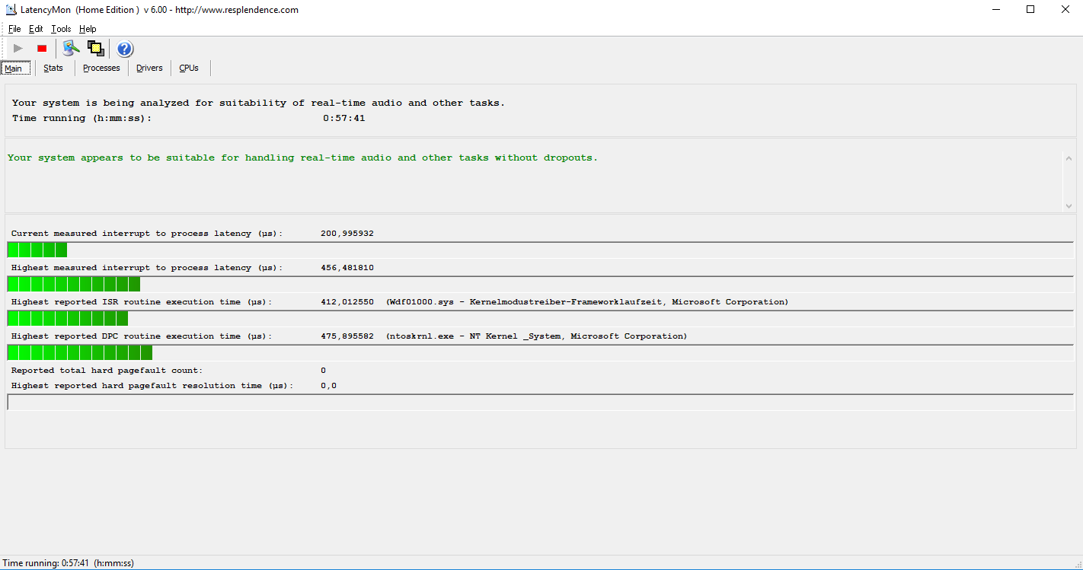Screen dimensions: 1083x570
Task: Click the Highest reported DPC routine label
Action: 142,336
